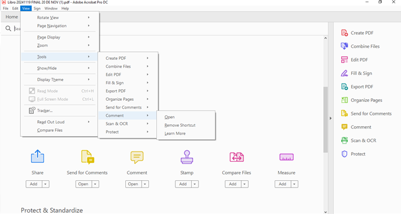Screen dimensions: 401x214
Task: Click the Measure ruler tool icon
Action: (x=287, y=157)
